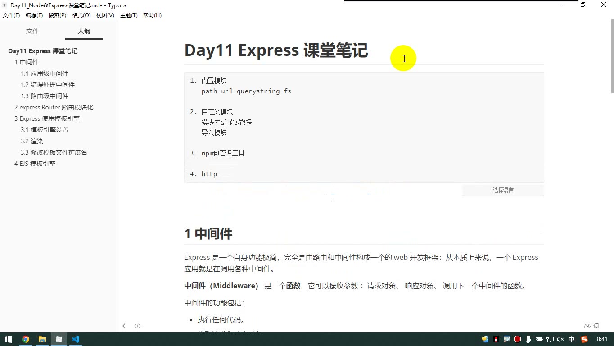Screen dimensions: 614x346
Task: Go to outline item 2 express.Router 路由模块化
Action: (x=54, y=107)
